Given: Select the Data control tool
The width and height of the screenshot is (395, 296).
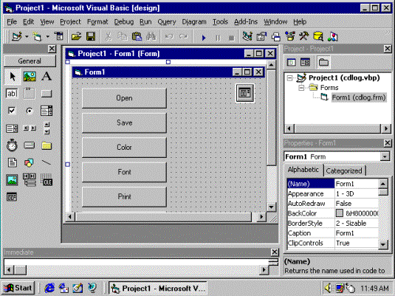Looking at the screenshot, I should click(x=30, y=180).
